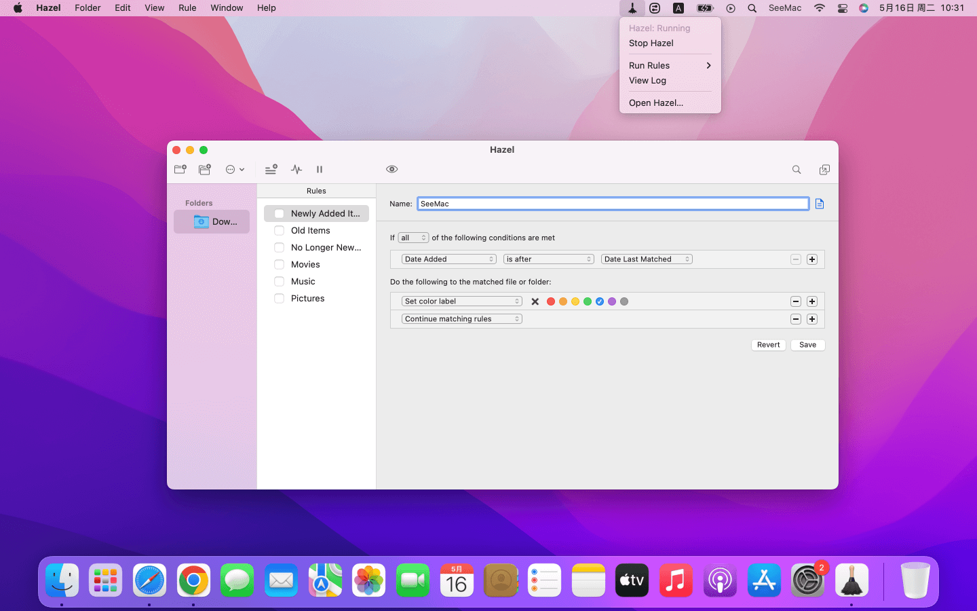Expand the Set color label action dropdown
977x611 pixels.
461,301
